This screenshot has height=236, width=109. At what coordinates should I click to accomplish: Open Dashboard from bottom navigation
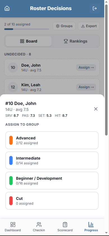tap(13, 227)
